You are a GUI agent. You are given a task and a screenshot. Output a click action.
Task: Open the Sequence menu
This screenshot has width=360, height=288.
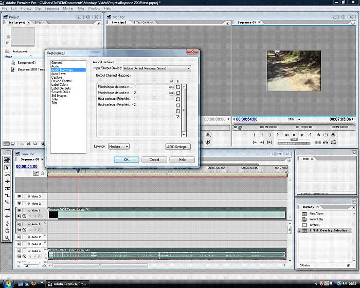click(x=51, y=8)
